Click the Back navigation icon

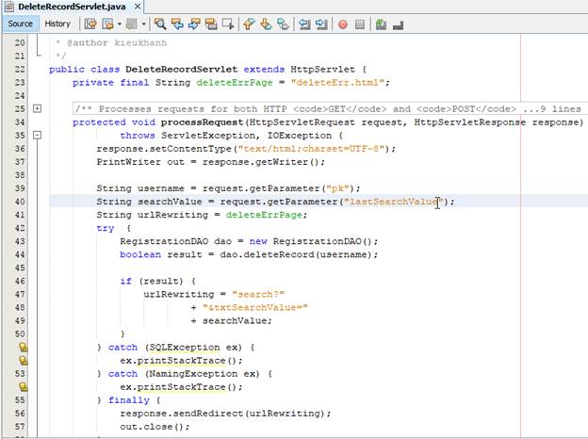[x=107, y=24]
